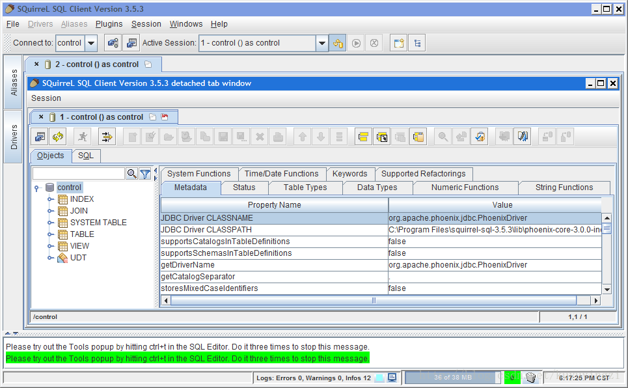Open the Connect to dropdown arrow

point(91,43)
